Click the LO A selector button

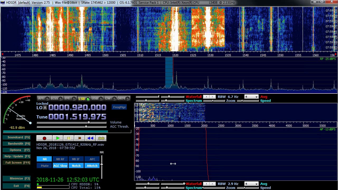point(45,108)
